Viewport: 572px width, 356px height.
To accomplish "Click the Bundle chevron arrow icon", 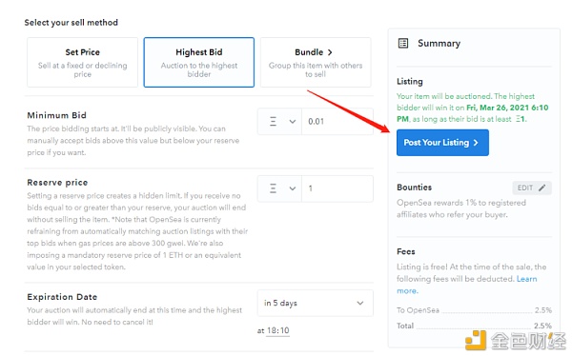I will coord(330,52).
